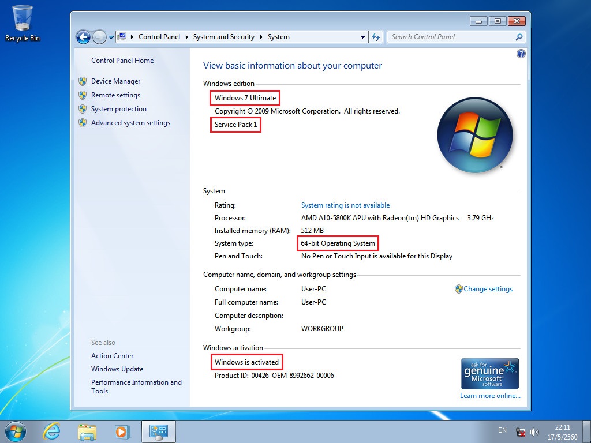591x443 pixels.
Task: Click shield icon beside Advanced system settings
Action: (83, 123)
